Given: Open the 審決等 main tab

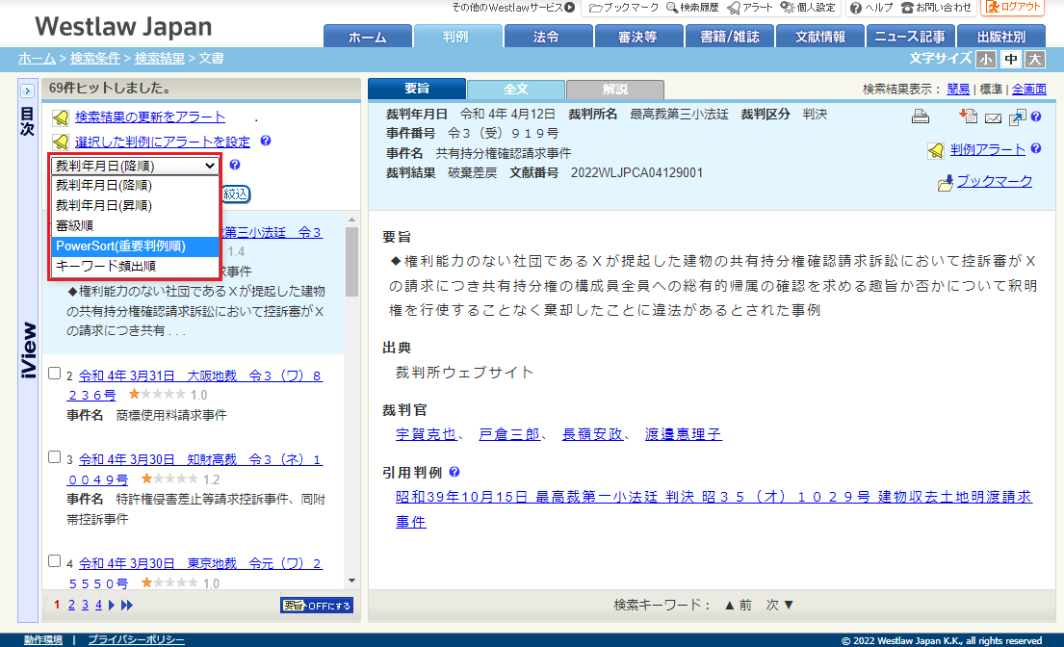Looking at the screenshot, I should 637,37.
